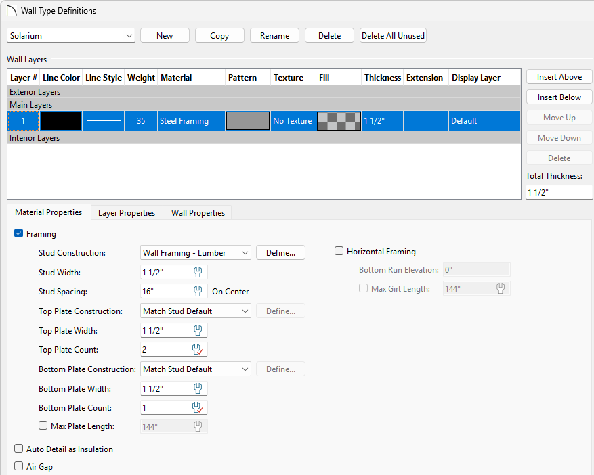
Task: Click the gray Pattern swatch for Steel Framing
Action: [247, 120]
